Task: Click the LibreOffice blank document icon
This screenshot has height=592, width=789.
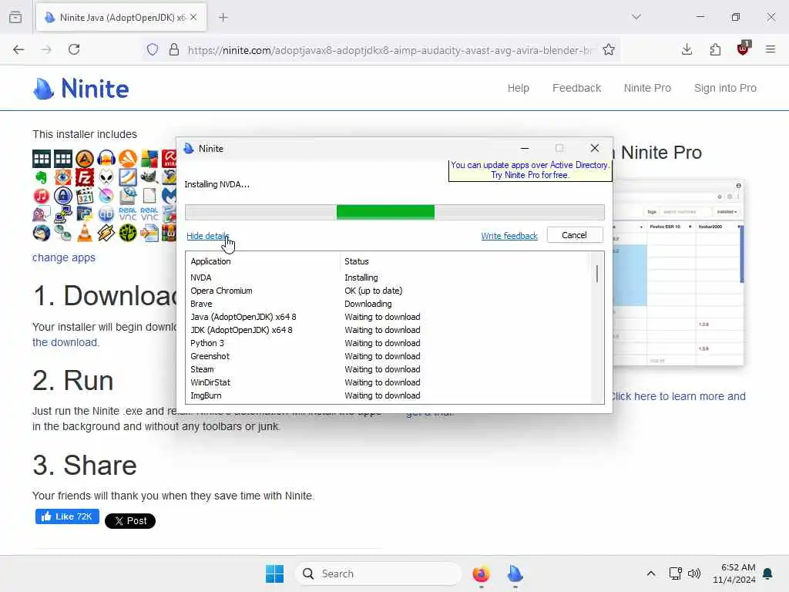Action: pyautogui.click(x=149, y=196)
